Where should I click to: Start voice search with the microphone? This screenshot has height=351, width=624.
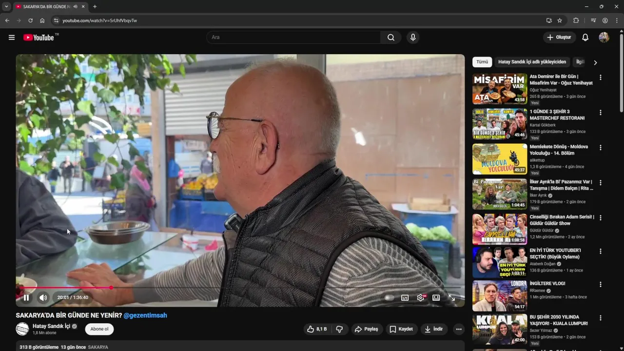tap(413, 38)
